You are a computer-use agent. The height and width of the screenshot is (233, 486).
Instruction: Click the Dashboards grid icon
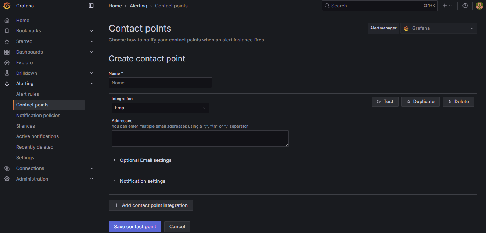click(7, 52)
